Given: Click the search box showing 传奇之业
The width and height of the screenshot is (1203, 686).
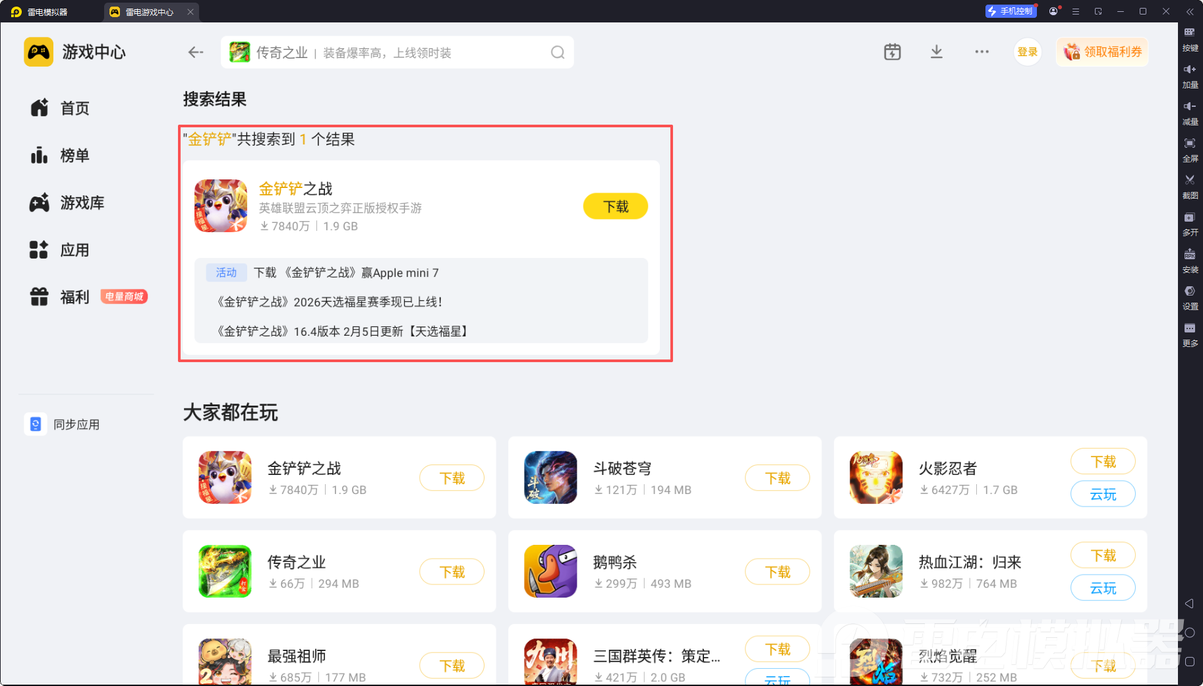Looking at the screenshot, I should [397, 52].
